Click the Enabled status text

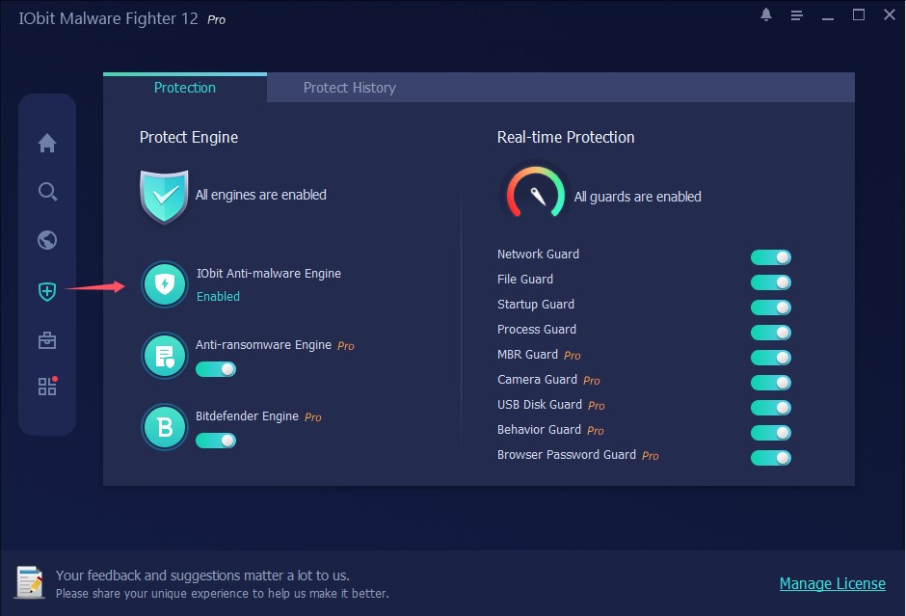click(218, 297)
